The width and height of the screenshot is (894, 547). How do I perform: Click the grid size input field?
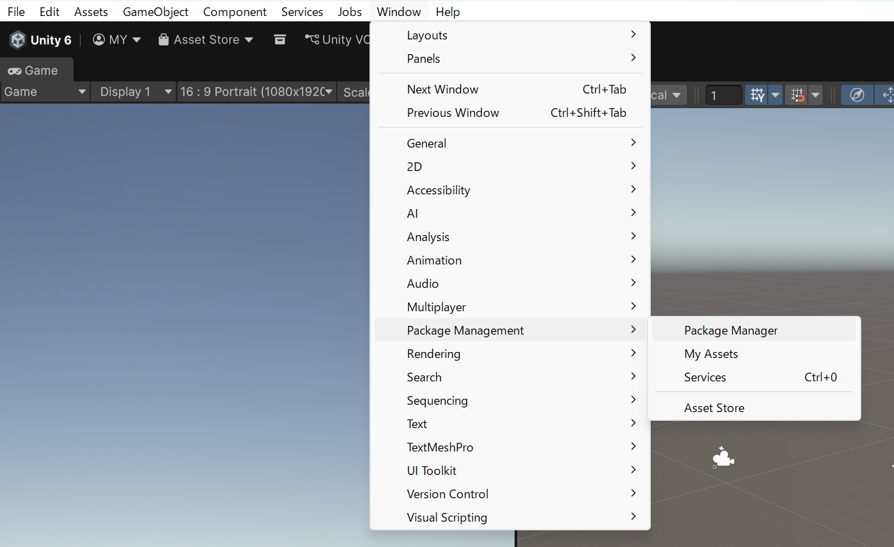[x=723, y=95]
